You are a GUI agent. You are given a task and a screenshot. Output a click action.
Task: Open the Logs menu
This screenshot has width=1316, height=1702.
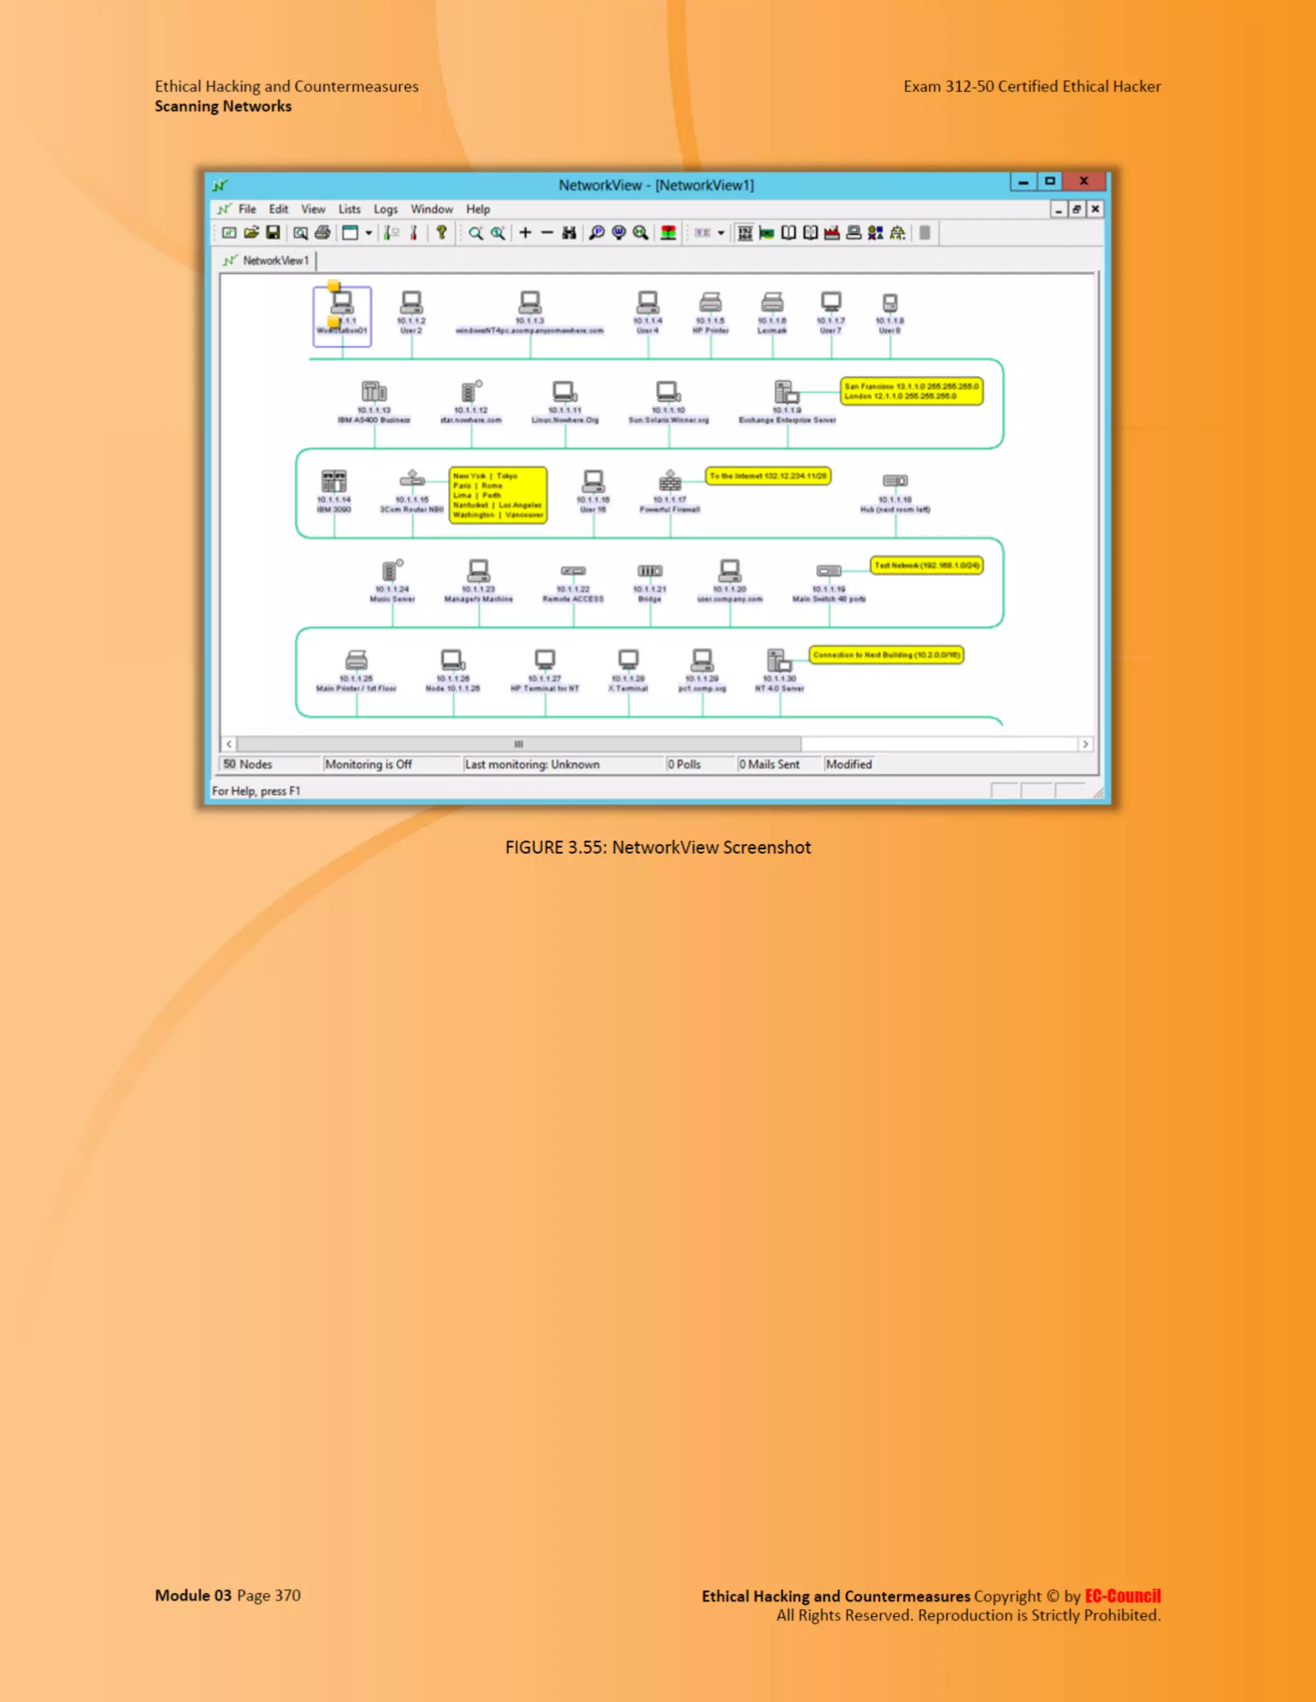tap(385, 209)
